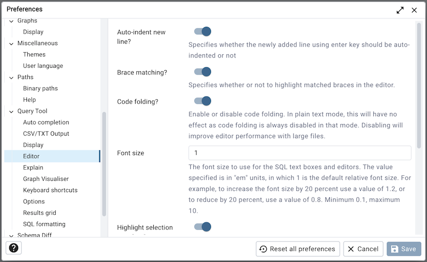Screen dimensions: 427x262
Task: Close the Preferences dialog
Action: 414,10
